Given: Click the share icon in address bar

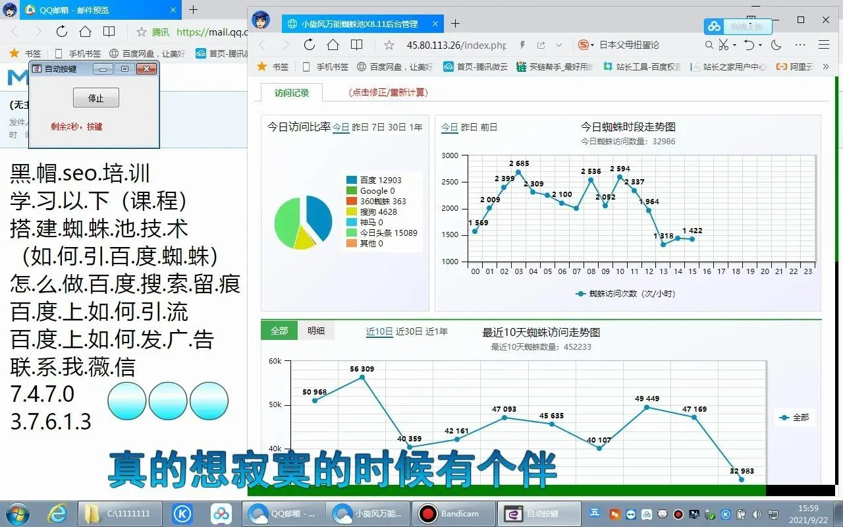Looking at the screenshot, I should tap(541, 45).
